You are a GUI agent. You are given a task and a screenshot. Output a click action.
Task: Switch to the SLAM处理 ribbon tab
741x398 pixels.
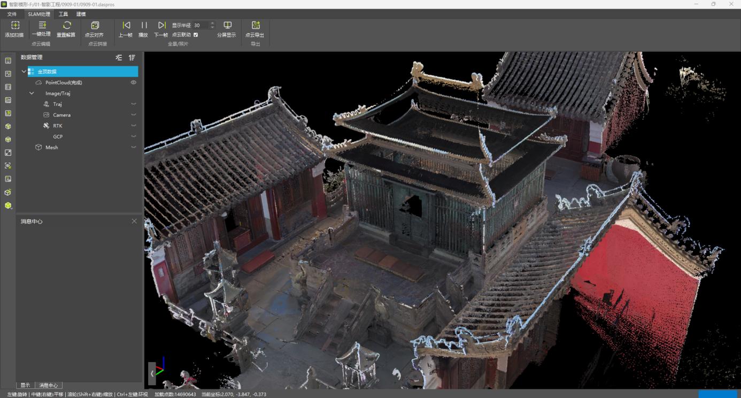(39, 14)
